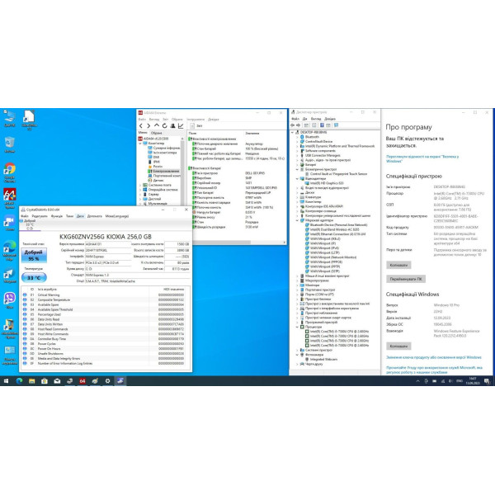
Task: Click the Звіт report button in AIDA64
Action: [196, 125]
